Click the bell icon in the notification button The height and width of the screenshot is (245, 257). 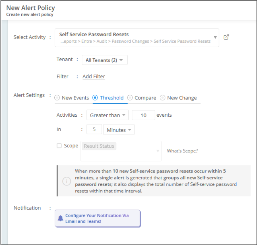60,218
